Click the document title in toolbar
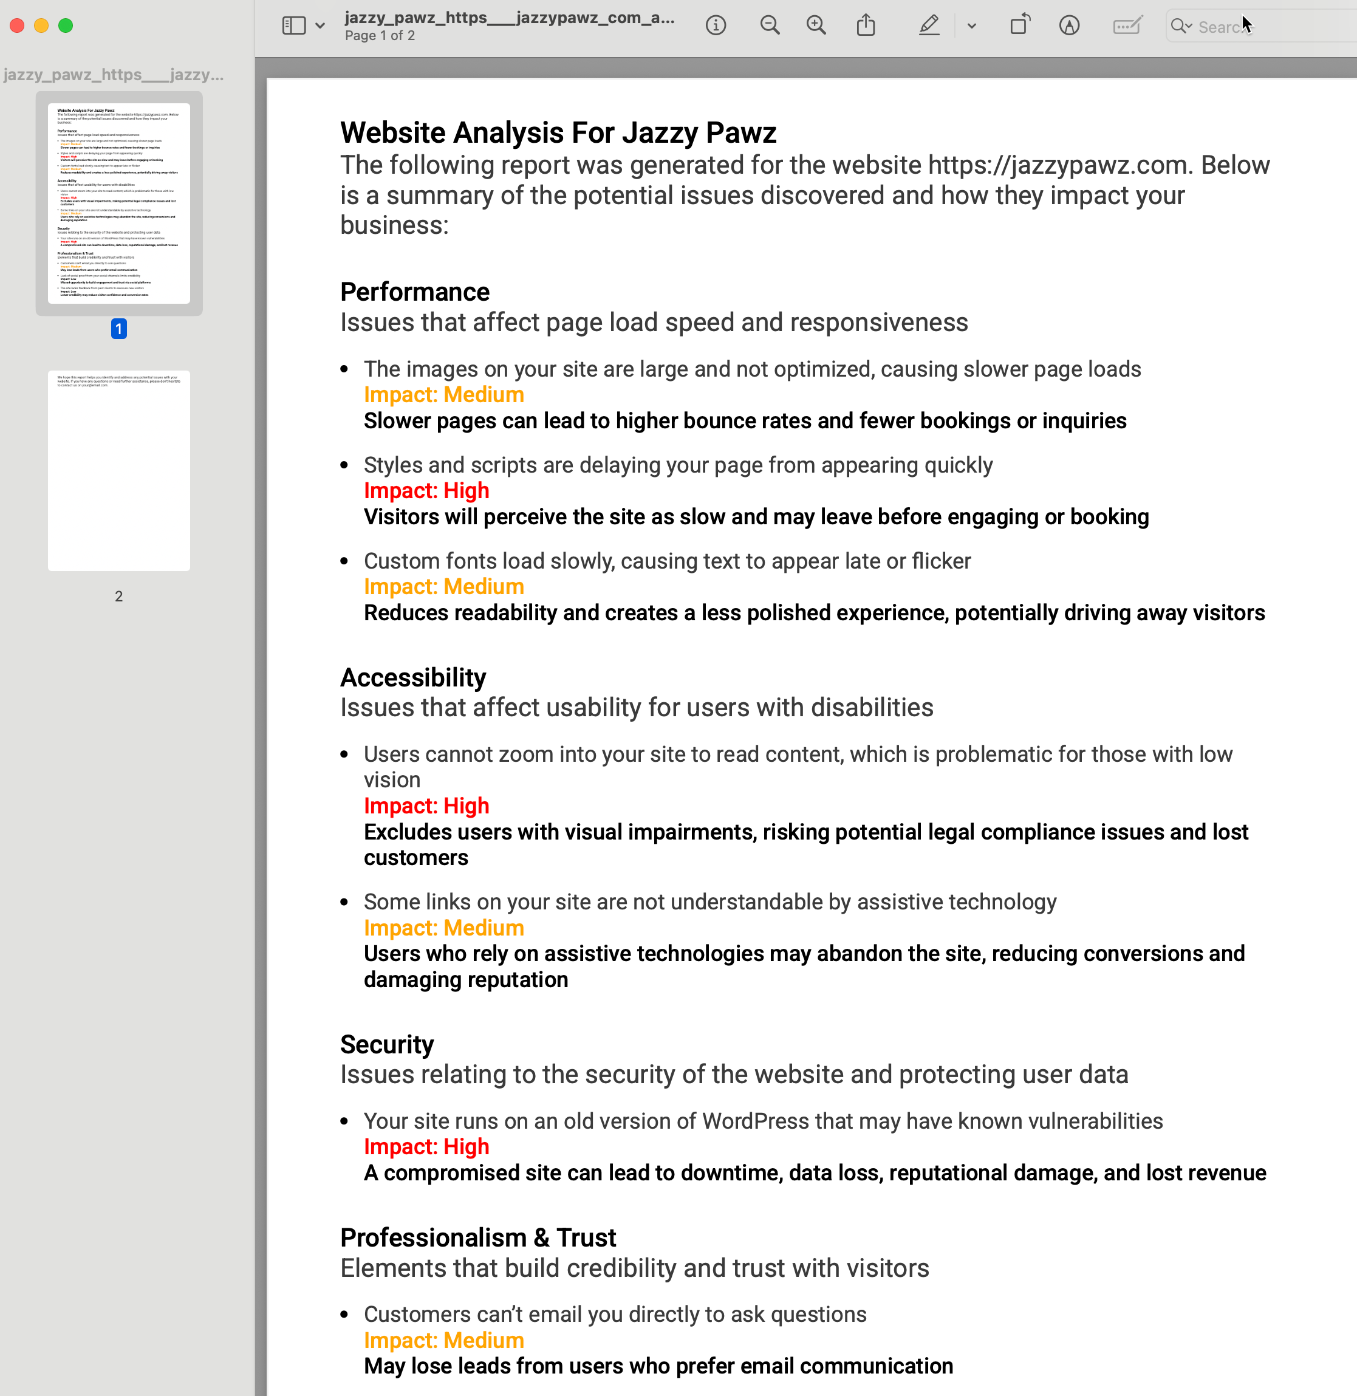Screen dimensions: 1357x1396 point(510,18)
